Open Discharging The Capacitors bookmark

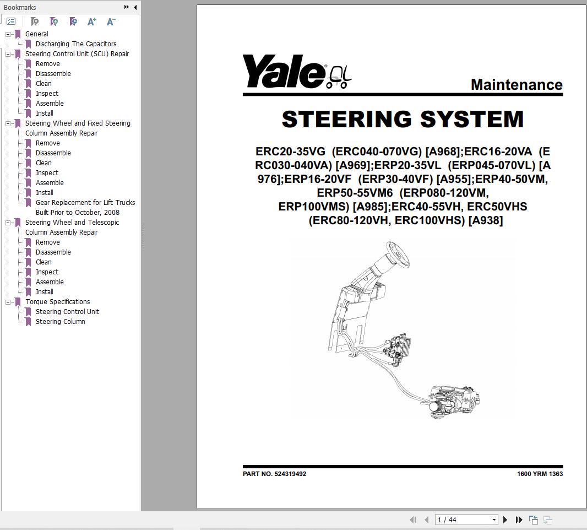click(x=76, y=44)
